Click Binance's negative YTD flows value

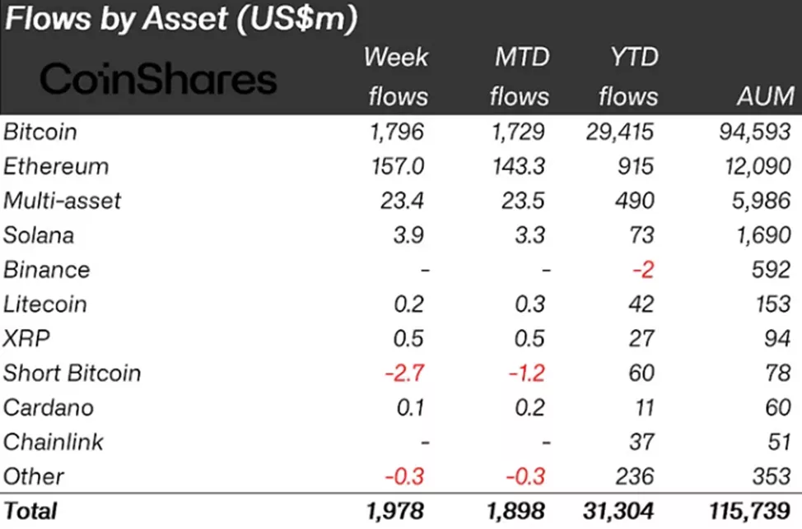click(x=642, y=270)
